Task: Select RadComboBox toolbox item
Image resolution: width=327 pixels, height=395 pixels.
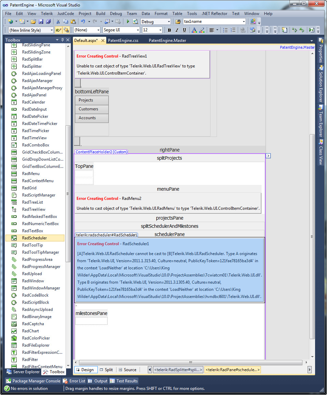Action: point(35,145)
